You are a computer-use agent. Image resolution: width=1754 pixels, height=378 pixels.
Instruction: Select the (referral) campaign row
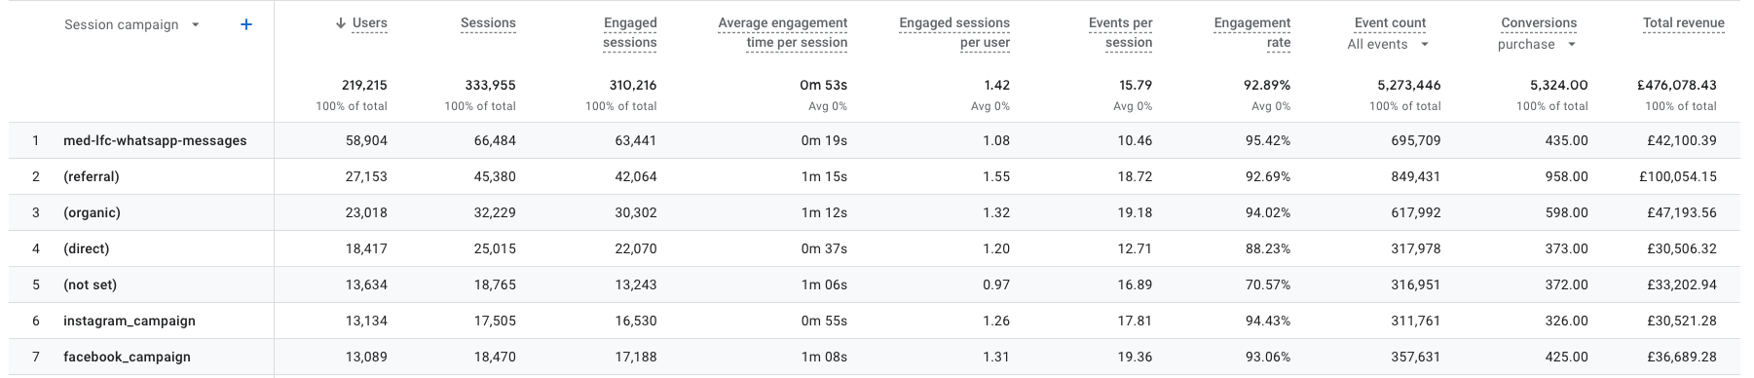coord(874,176)
